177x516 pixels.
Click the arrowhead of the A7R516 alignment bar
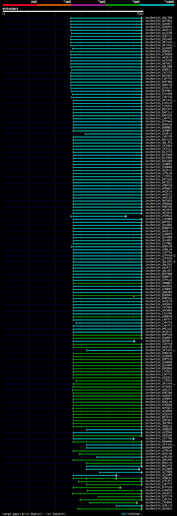(x=126, y=216)
